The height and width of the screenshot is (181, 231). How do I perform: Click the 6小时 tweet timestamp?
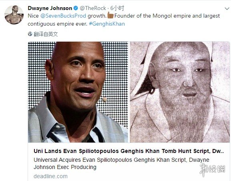117,8
